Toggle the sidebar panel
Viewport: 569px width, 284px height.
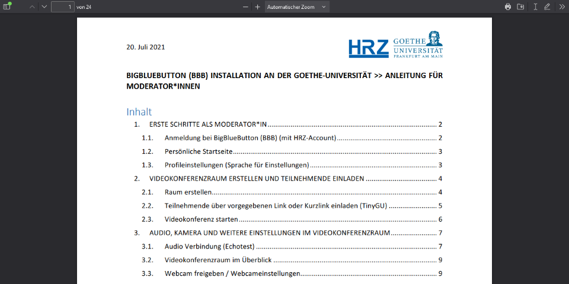pos(7,6)
